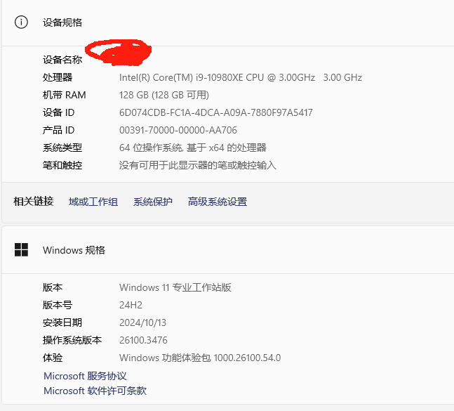Click the device specifications info icon
This screenshot has width=454, height=411.
(x=21, y=22)
